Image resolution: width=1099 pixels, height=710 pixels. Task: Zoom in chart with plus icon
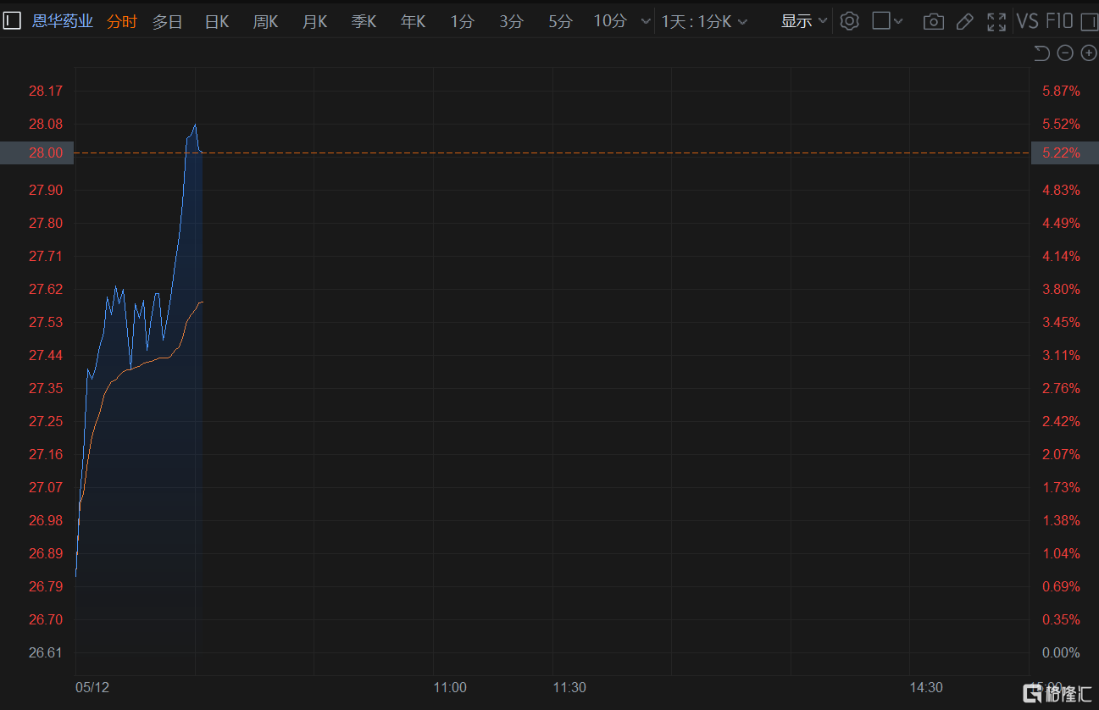click(1089, 53)
